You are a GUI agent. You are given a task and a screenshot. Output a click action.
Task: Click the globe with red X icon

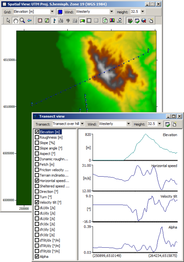pos(144,21)
